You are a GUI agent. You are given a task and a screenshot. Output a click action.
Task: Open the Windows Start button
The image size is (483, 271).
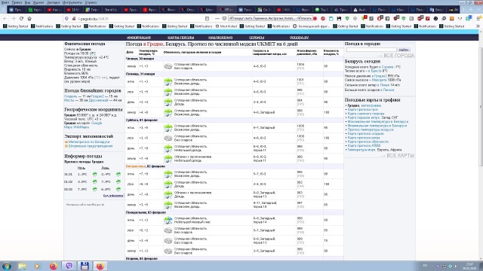6,266
